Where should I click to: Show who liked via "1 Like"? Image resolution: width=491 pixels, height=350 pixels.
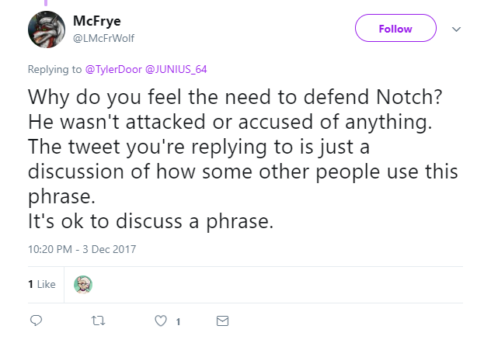[42, 284]
